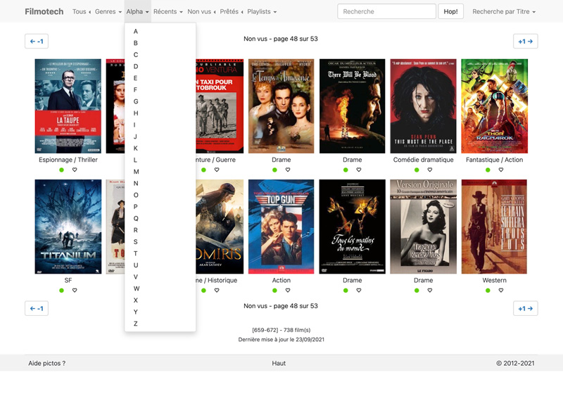Toggle green dot under This Must Be the Place
The image size is (563, 394).
pos(417,170)
